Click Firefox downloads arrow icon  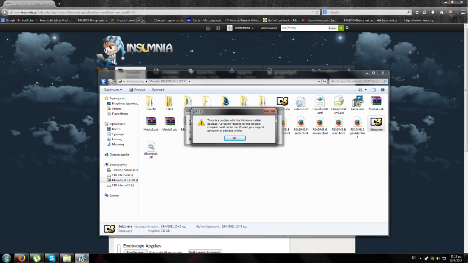click(x=433, y=12)
